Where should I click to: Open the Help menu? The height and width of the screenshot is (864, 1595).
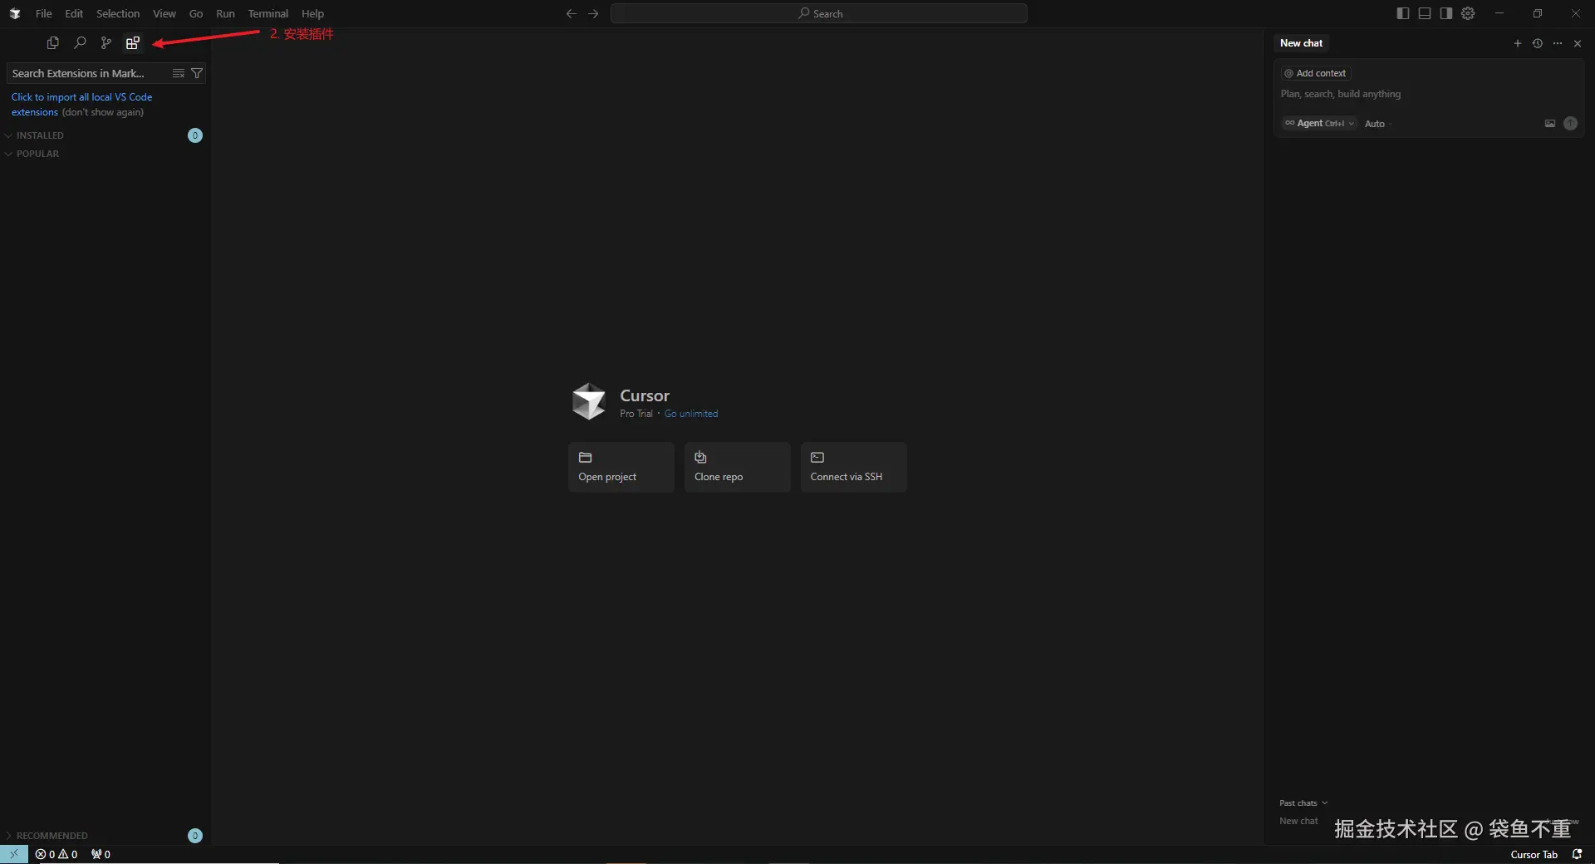[312, 13]
